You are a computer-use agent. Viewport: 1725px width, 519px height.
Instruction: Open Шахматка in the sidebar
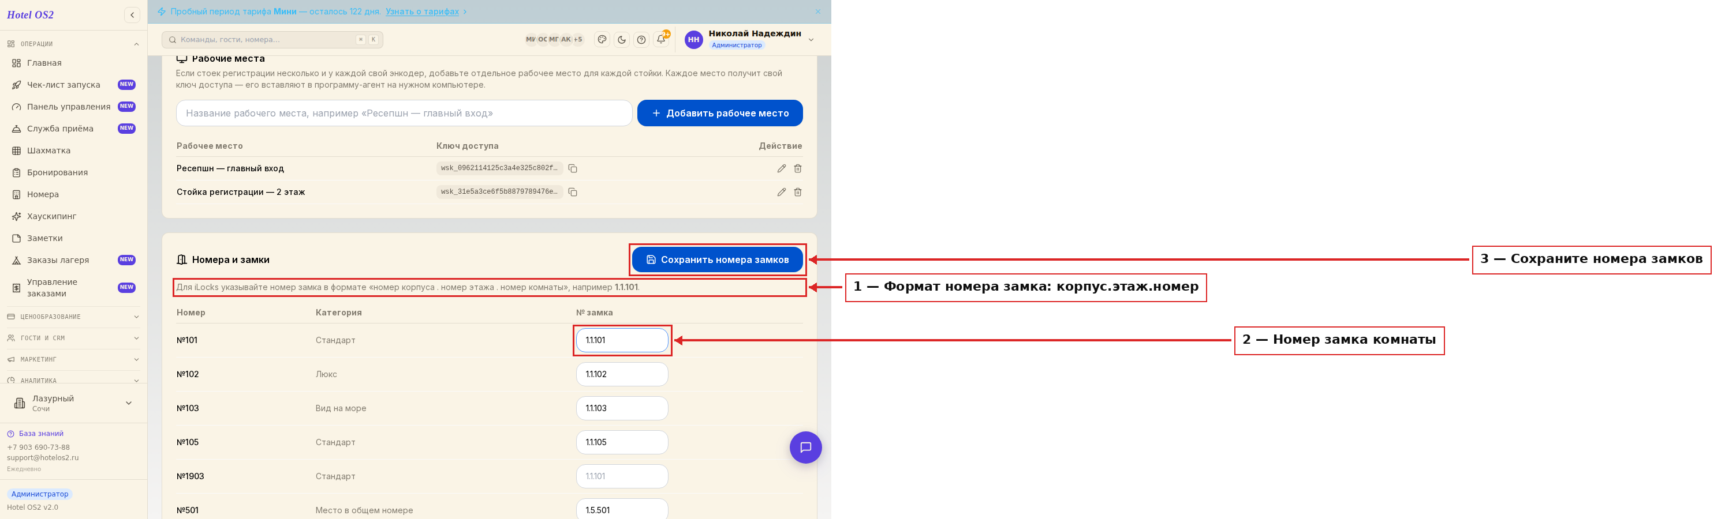click(74, 151)
